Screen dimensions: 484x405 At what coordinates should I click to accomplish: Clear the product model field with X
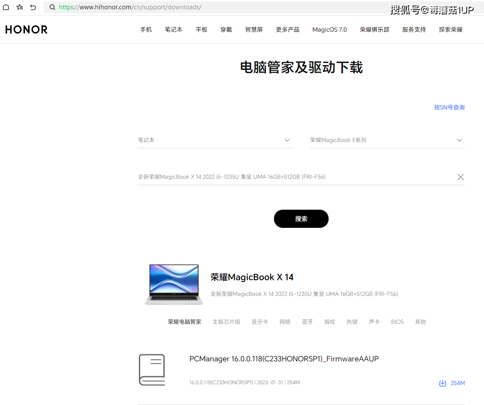[x=461, y=177]
